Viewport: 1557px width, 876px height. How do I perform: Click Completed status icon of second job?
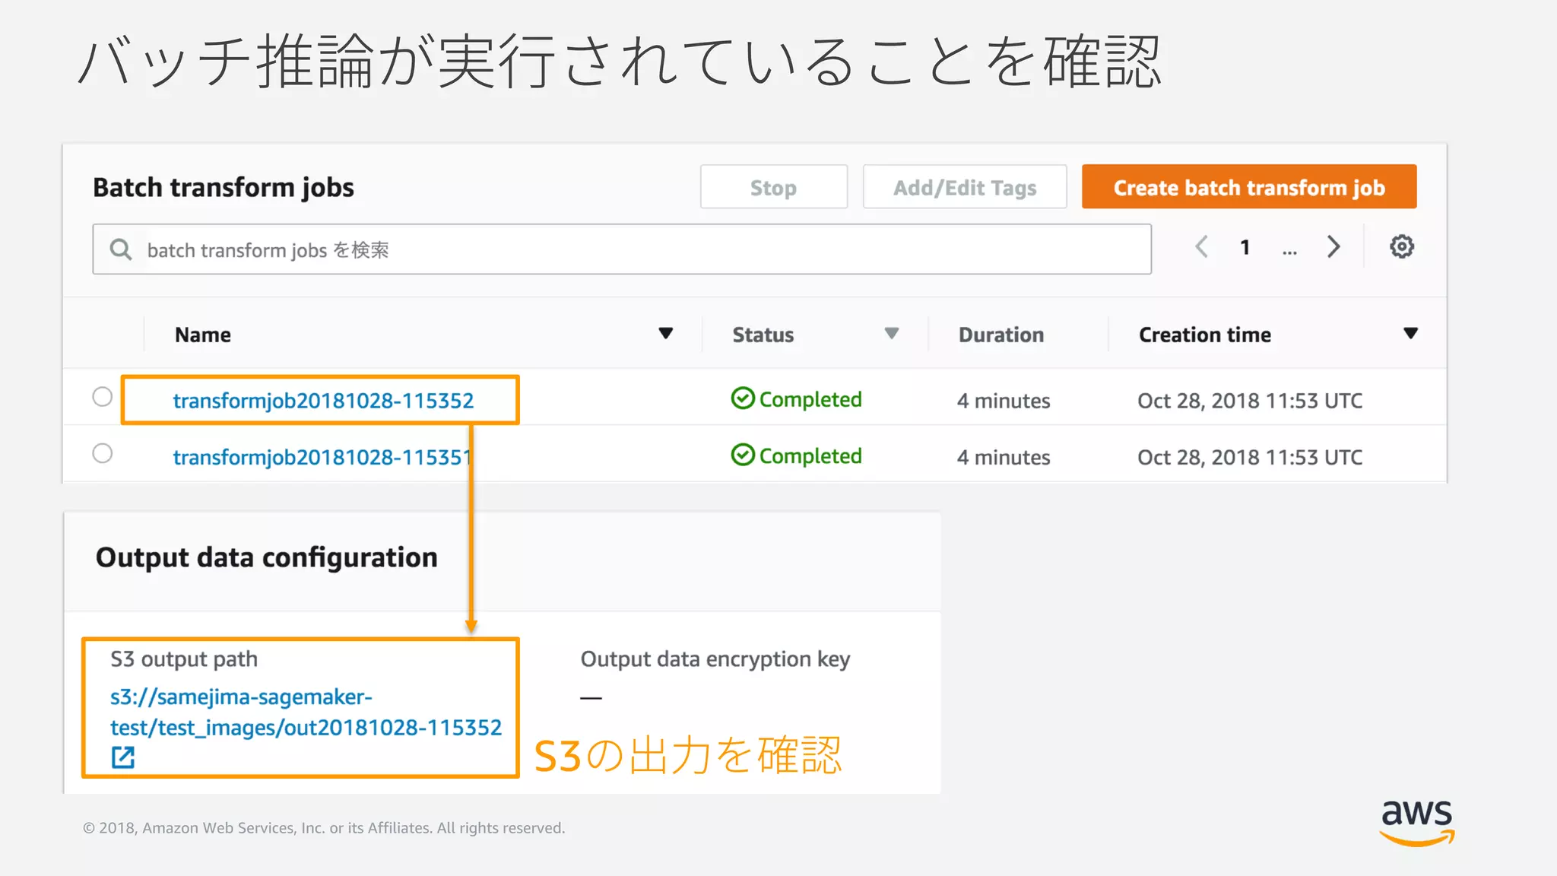[742, 455]
